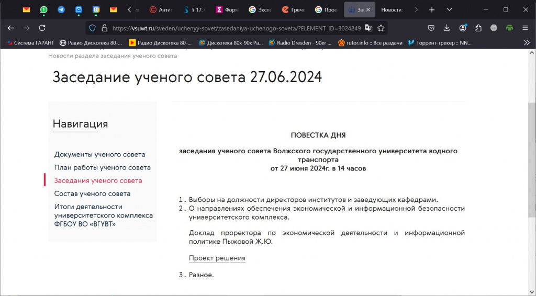Click the page vertical scrollbar thumb
The image size is (536, 296).
tap(532, 159)
